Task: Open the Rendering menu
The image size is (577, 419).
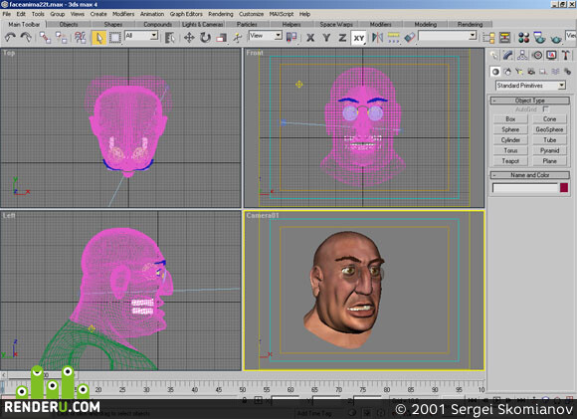Action: pyautogui.click(x=221, y=14)
